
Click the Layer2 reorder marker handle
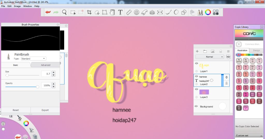coord(226,77)
